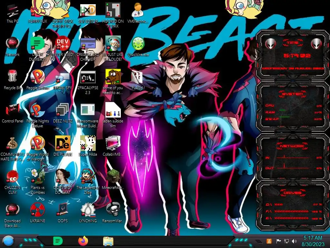Click the left alien head widget icon

coord(270,44)
